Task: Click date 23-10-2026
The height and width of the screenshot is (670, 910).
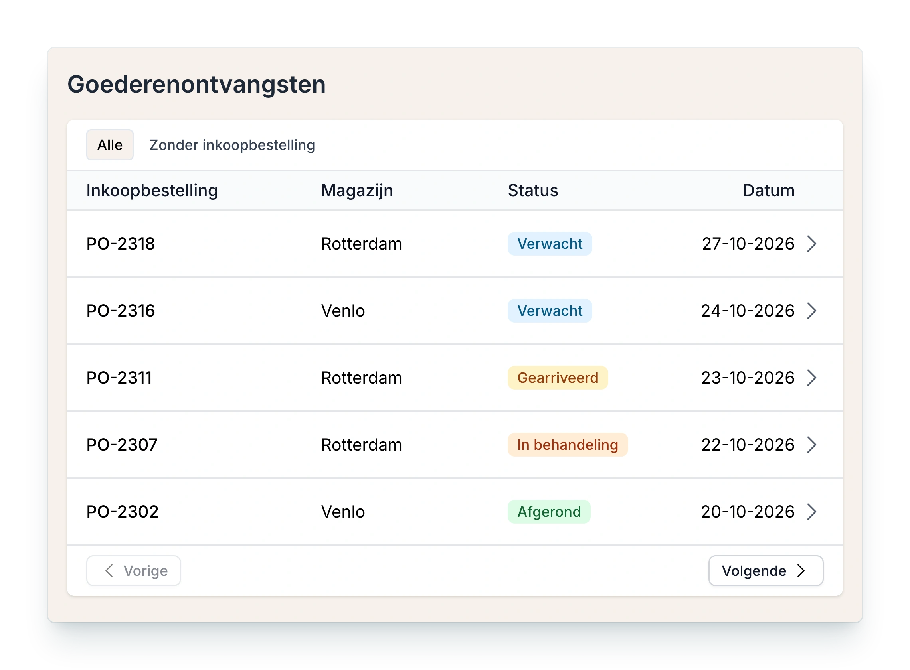Action: tap(748, 378)
